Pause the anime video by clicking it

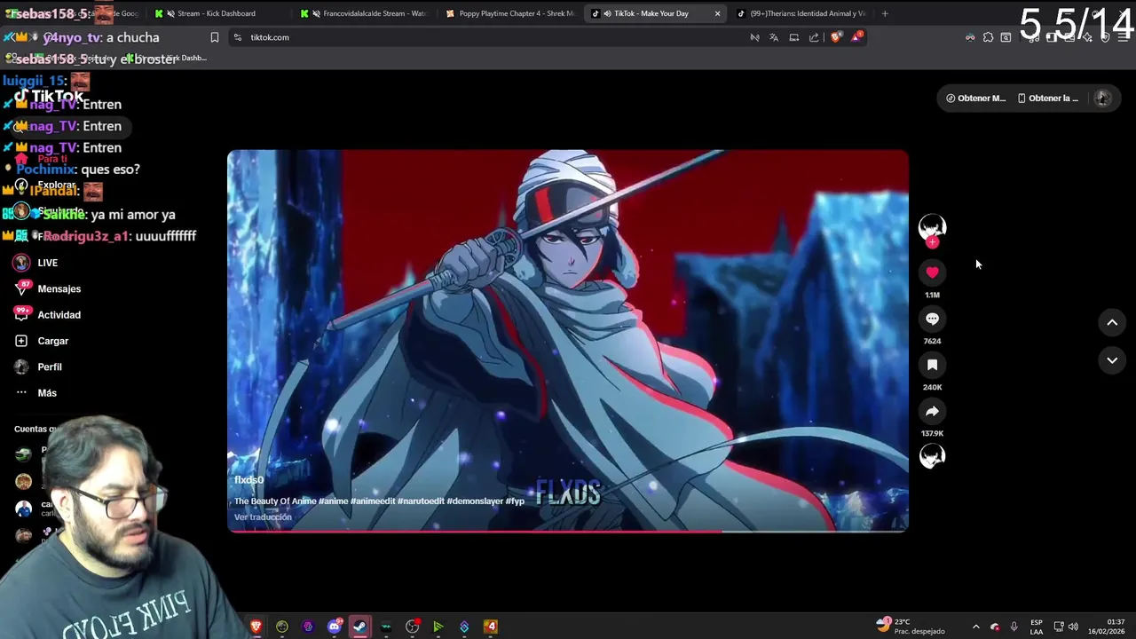click(568, 341)
